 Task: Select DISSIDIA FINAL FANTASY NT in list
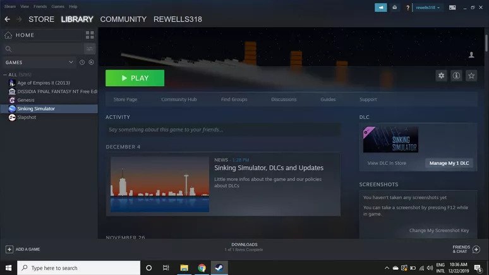pyautogui.click(x=57, y=92)
